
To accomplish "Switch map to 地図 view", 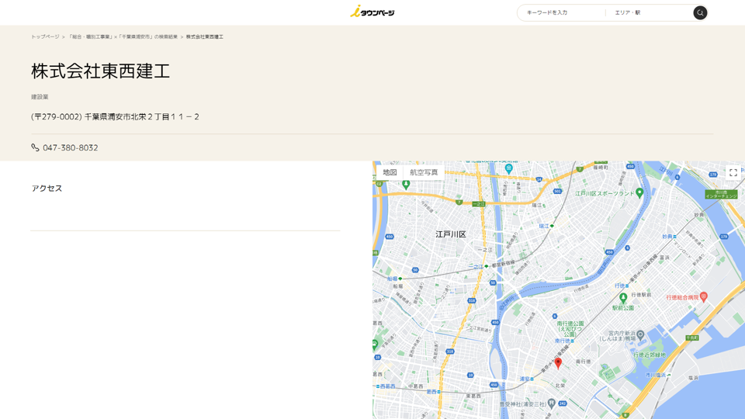I will [x=390, y=172].
